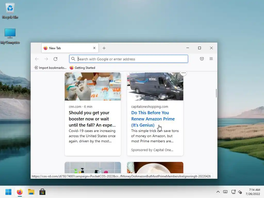
Task: Open 'Do This Before You Renew' headline
Action: tap(153, 119)
